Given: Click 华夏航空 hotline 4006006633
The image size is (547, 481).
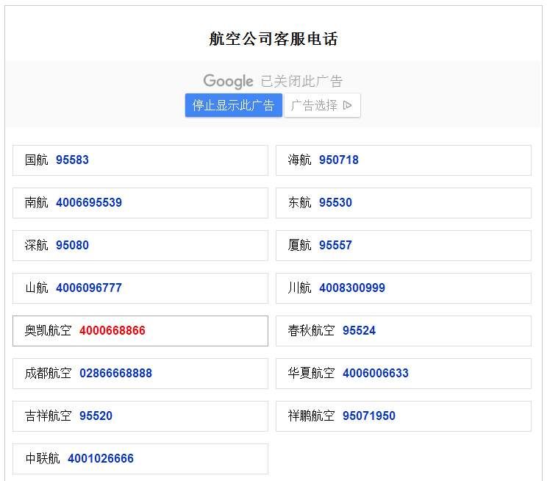Looking at the screenshot, I should [x=375, y=373].
